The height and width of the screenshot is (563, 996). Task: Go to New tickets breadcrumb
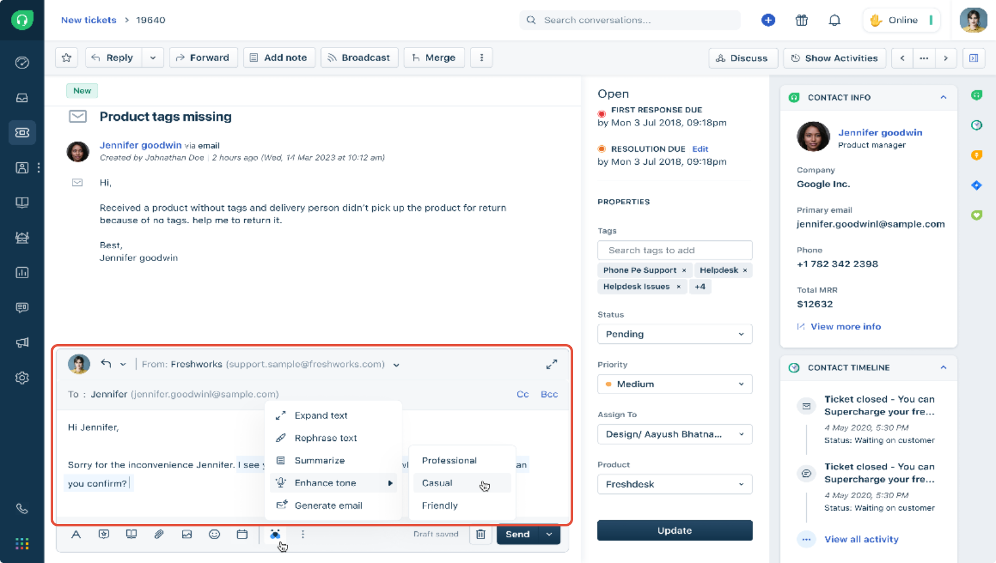pyautogui.click(x=88, y=20)
